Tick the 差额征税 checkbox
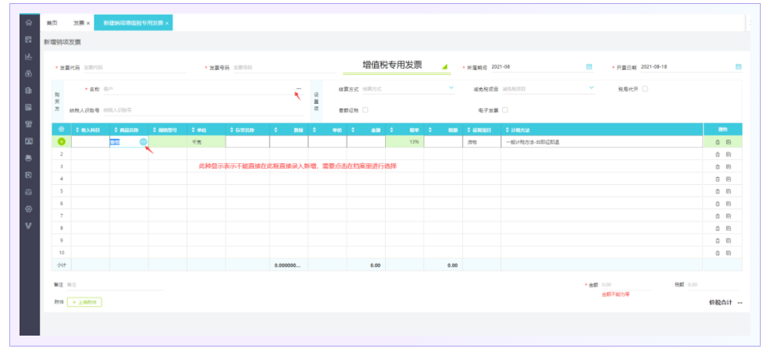Image resolution: width=763 pixels, height=352 pixels. click(x=365, y=110)
